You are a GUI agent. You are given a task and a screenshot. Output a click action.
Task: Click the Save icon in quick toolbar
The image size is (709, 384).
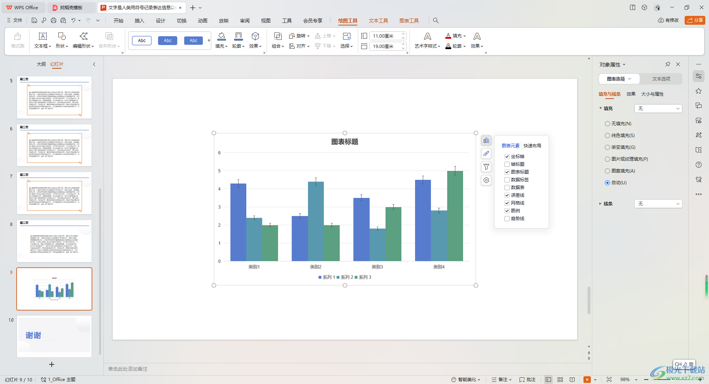pyautogui.click(x=34, y=20)
